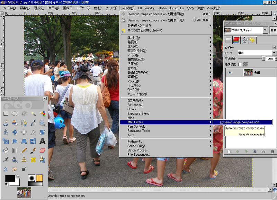This screenshot has height=200, width=277.
Task: Select the Align tool
Action: 24,132
